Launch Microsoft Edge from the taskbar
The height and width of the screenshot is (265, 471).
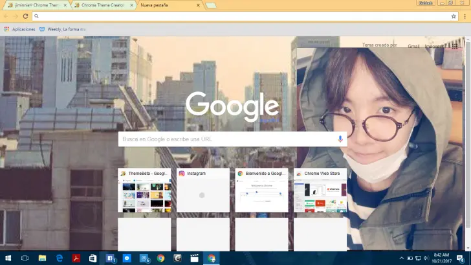[x=60, y=258]
